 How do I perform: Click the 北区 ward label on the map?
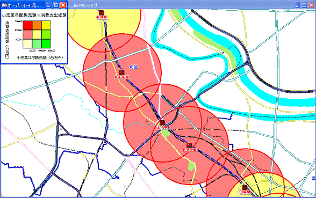(x=133, y=67)
